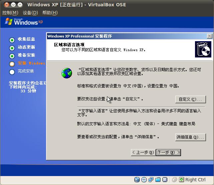Click the optical CD/DVD drive icon
The width and height of the screenshot is (214, 185).
click(144, 180)
